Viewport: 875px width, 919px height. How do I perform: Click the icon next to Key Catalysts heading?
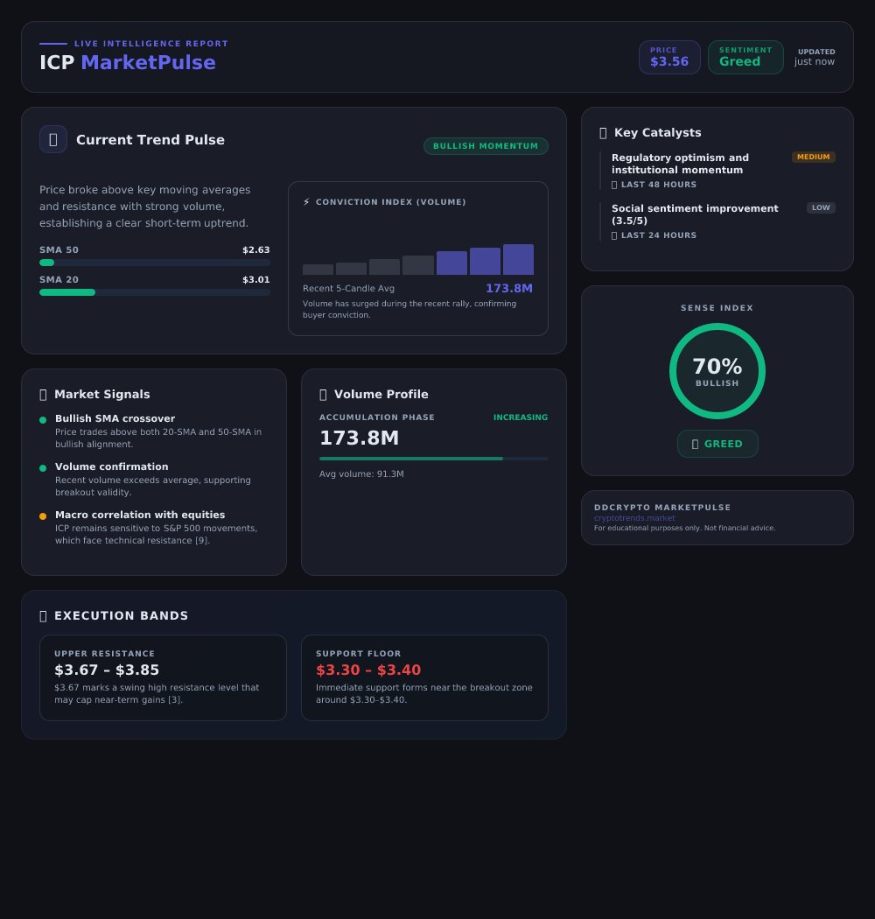tap(603, 133)
